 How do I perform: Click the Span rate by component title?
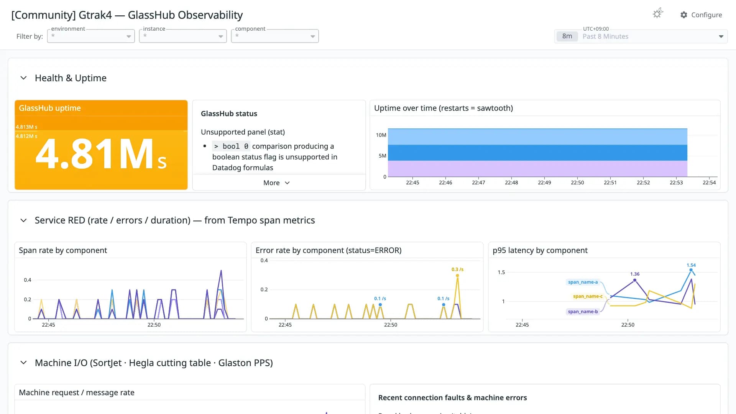coord(63,250)
